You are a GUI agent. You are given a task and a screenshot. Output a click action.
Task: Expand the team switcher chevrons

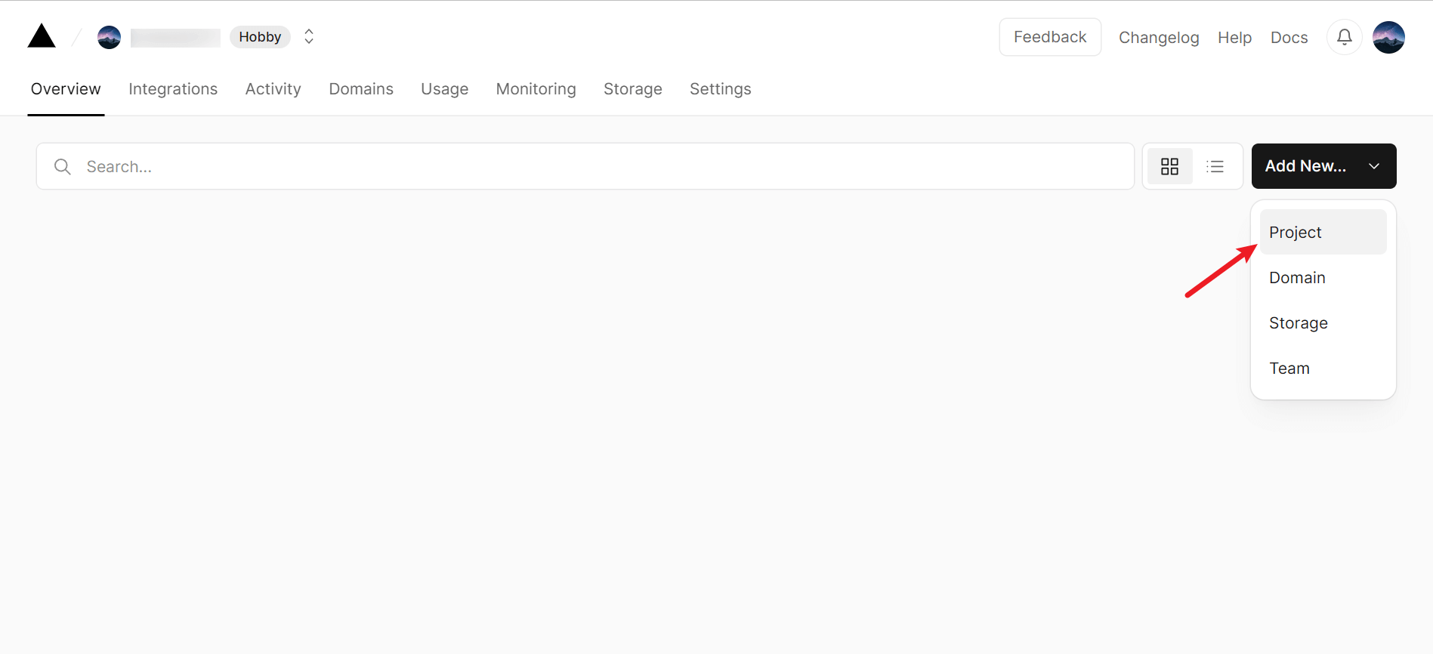pyautogui.click(x=308, y=37)
